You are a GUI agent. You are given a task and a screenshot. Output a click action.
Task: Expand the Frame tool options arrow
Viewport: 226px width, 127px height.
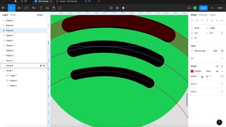22,8
